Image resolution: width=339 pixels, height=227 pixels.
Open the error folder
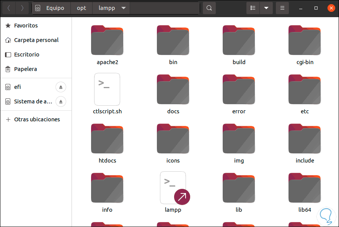[x=239, y=89]
